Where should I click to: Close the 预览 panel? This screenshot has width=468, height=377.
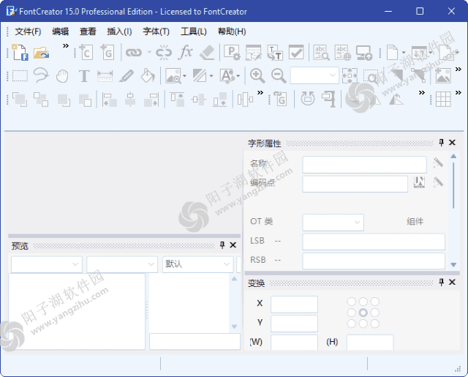pos(233,245)
